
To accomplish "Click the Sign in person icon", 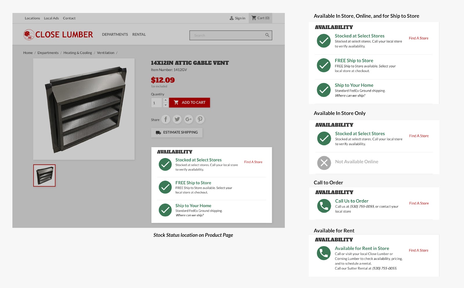I will (x=231, y=18).
